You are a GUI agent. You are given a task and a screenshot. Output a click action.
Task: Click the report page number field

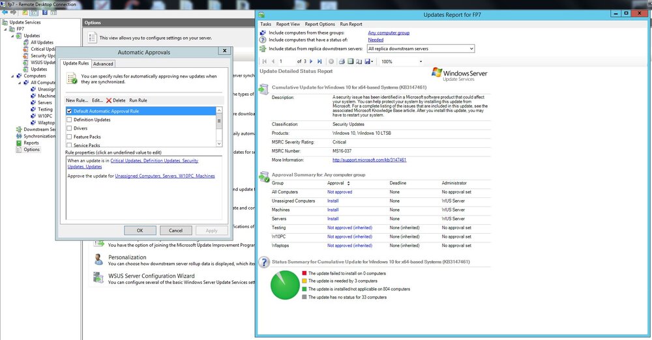pyautogui.click(x=286, y=61)
